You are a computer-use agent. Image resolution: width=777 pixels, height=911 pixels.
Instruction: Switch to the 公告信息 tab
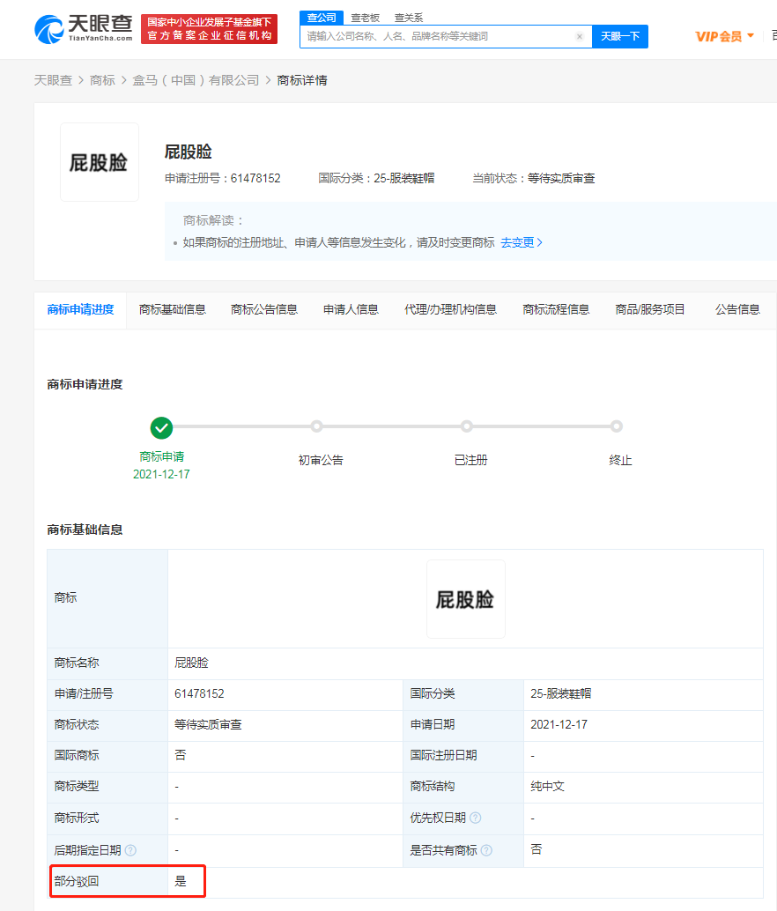(x=737, y=309)
